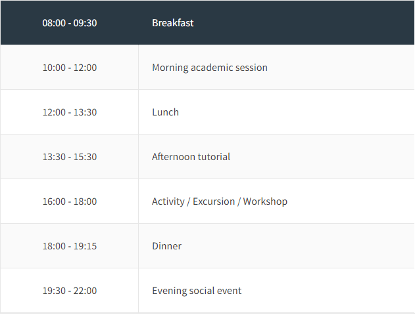Click the 16:00 - 18:00 time slot

click(x=70, y=201)
